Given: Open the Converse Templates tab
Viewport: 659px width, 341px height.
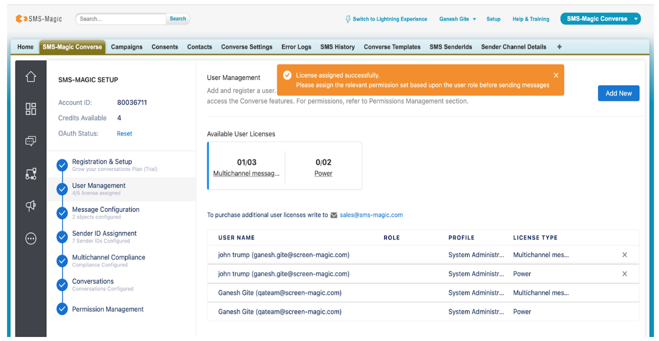Looking at the screenshot, I should (x=392, y=47).
